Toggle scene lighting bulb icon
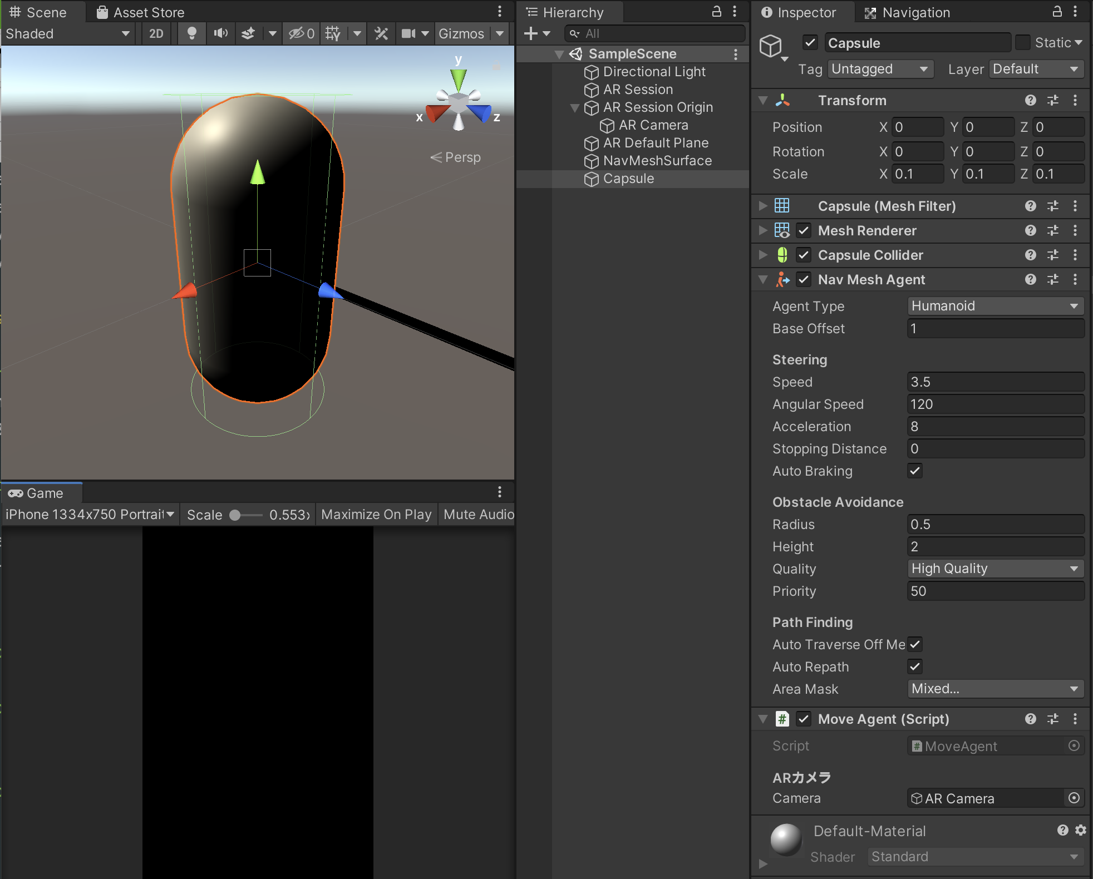 [x=191, y=34]
